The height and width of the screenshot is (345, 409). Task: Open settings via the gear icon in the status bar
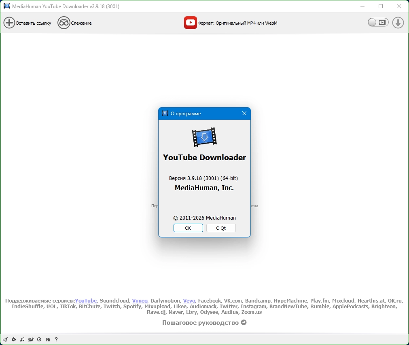tap(14, 339)
